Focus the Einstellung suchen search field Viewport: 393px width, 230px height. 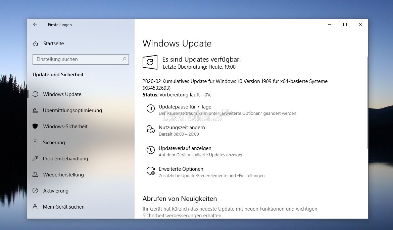[x=77, y=59]
